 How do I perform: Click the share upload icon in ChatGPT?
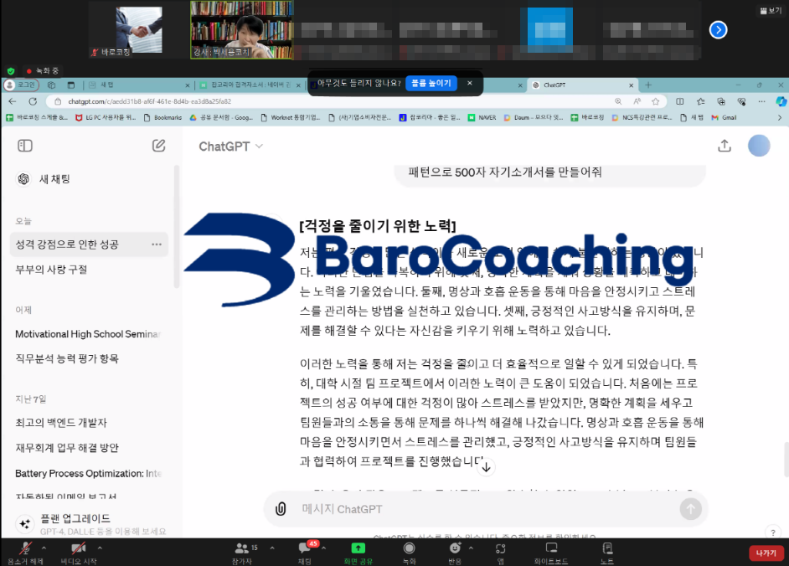725,146
